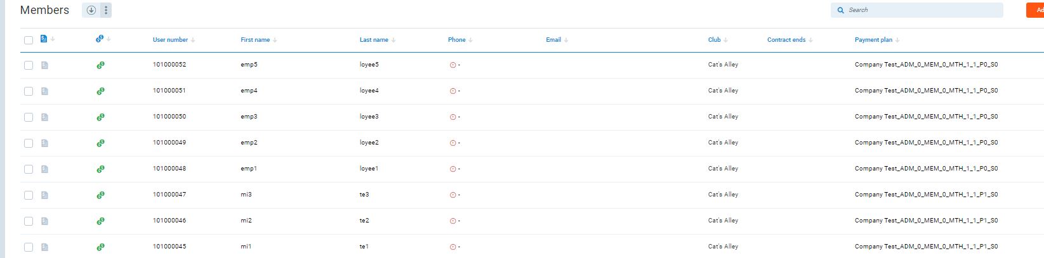Image resolution: width=1044 pixels, height=258 pixels.
Task: Click green payment status icon for emp4
Action: click(100, 91)
